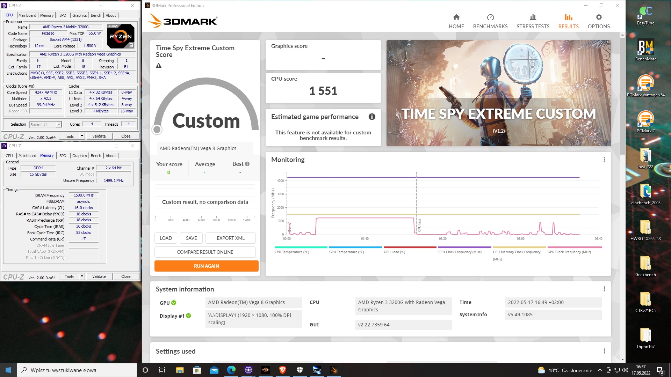The width and height of the screenshot is (671, 377).
Task: Switch to Mainboard tab in top CPU-Z window
Action: (x=27, y=15)
